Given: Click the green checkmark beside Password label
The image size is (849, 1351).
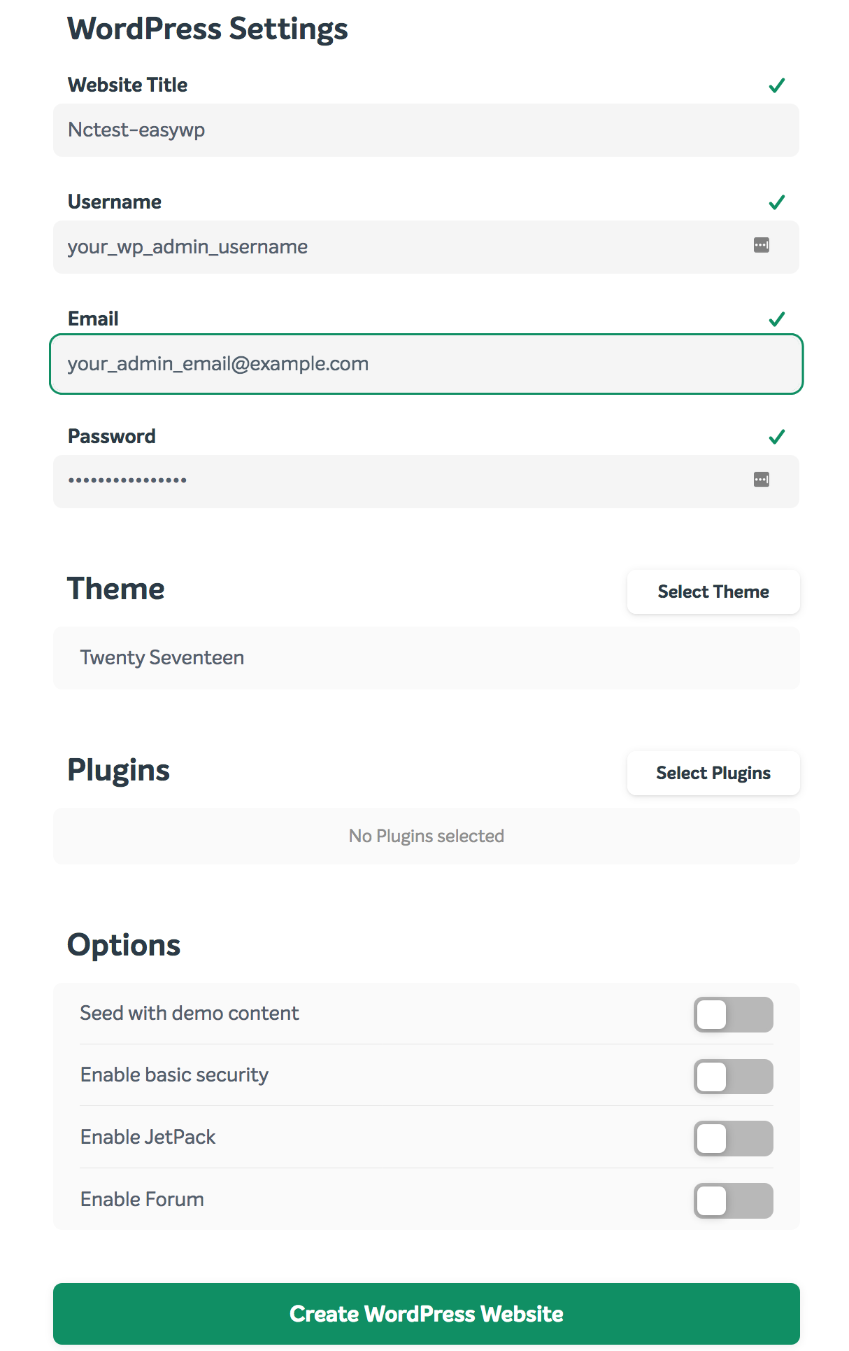Looking at the screenshot, I should pyautogui.click(x=777, y=437).
